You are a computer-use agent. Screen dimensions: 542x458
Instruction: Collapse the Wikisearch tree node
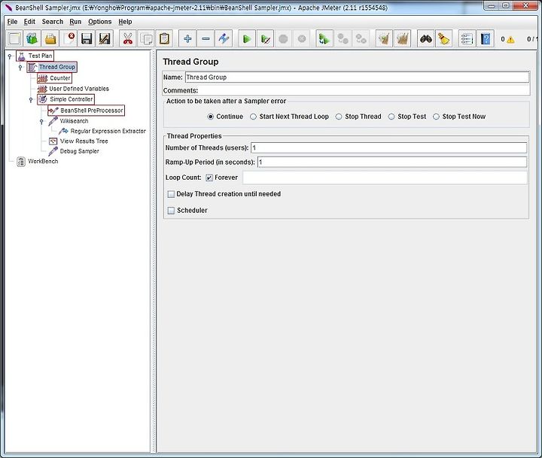point(41,122)
